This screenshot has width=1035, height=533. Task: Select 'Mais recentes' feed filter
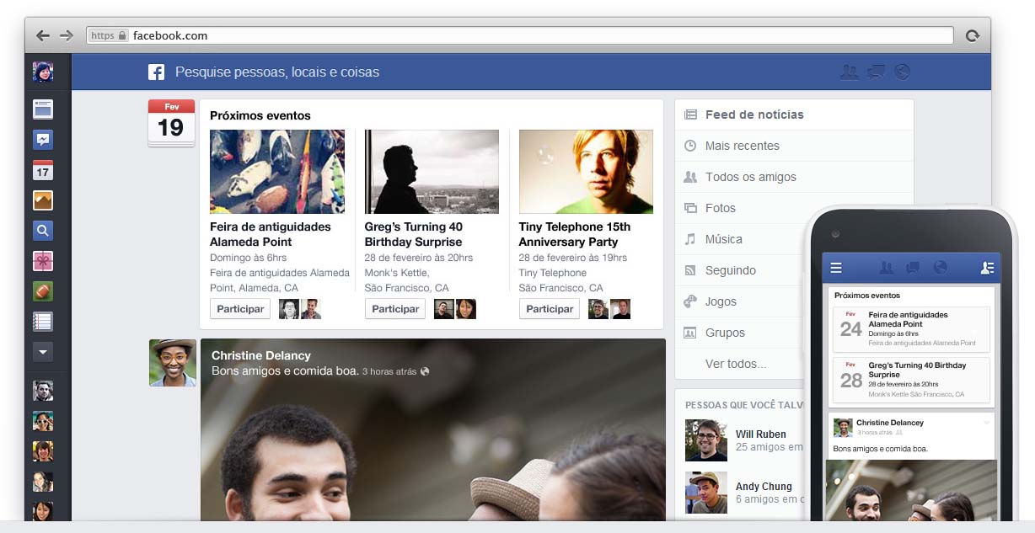(742, 146)
